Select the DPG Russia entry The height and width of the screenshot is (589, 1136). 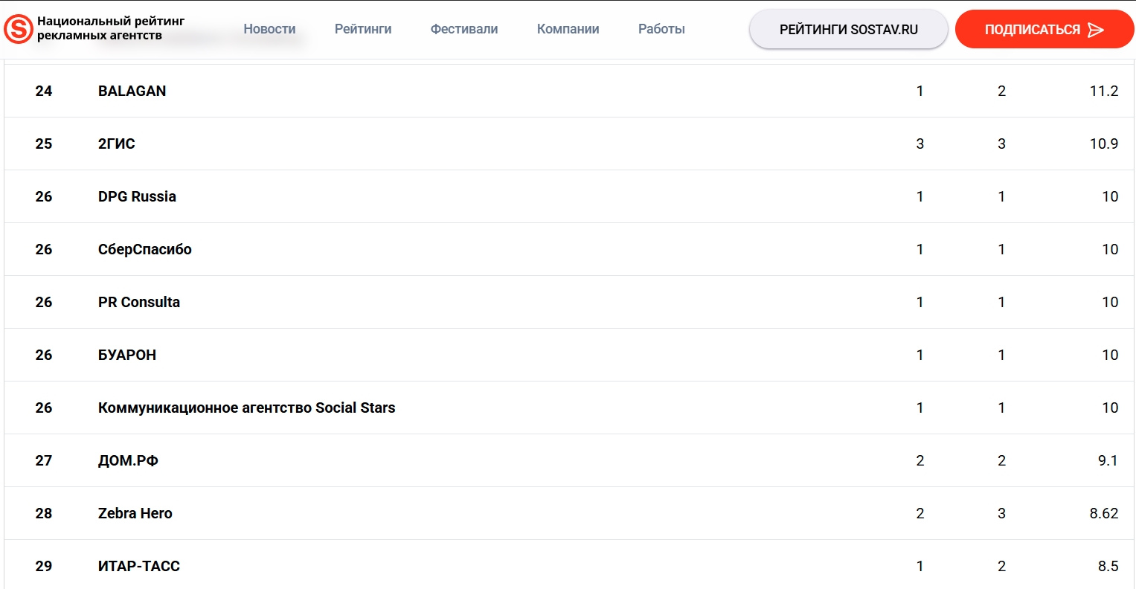pos(137,196)
